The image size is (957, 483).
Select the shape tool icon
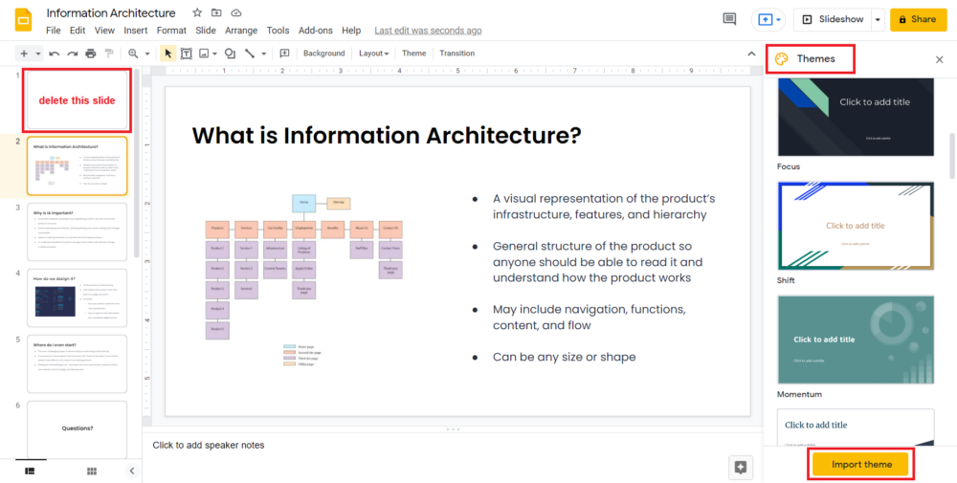230,54
